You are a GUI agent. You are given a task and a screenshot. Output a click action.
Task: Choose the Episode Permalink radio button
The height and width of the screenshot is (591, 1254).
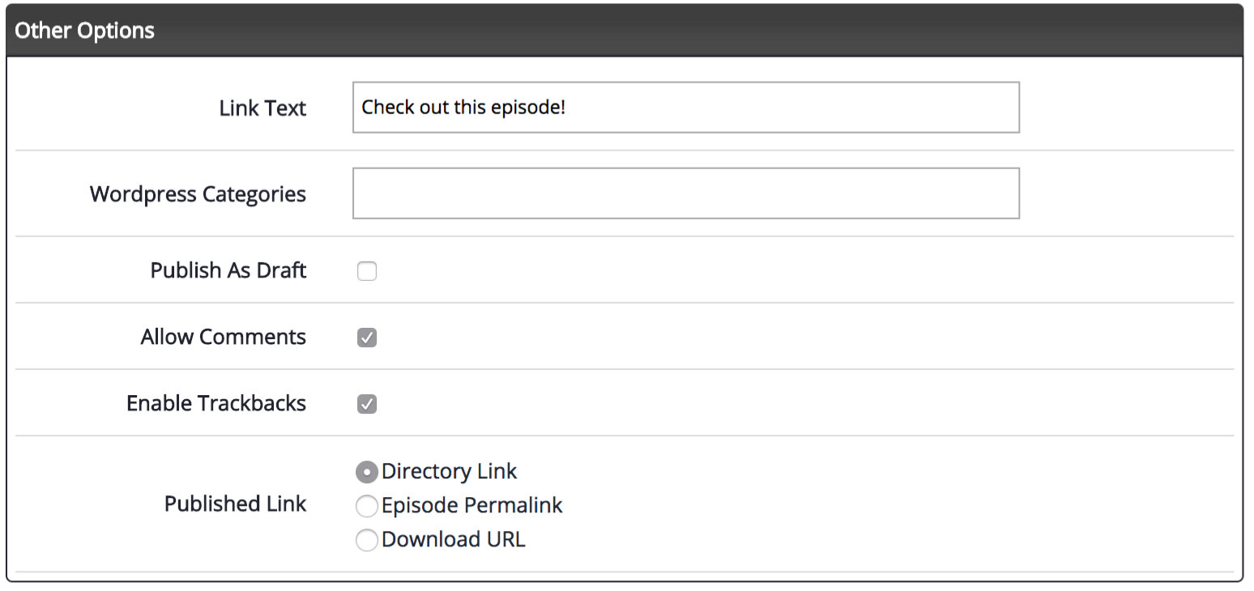[x=367, y=507]
